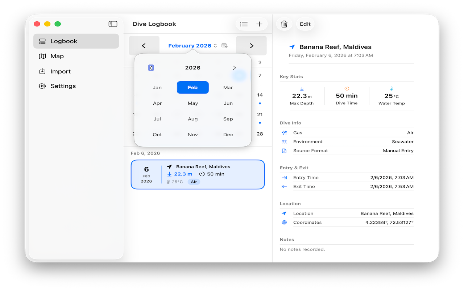Viewport: 464px width, 290px height.
Task: Click the Settings gear icon
Action: coord(42,86)
